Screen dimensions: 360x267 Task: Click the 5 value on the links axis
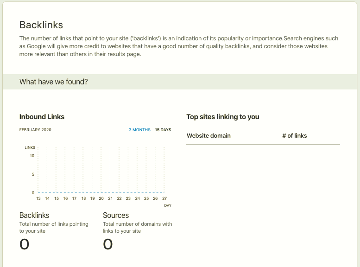click(x=33, y=174)
